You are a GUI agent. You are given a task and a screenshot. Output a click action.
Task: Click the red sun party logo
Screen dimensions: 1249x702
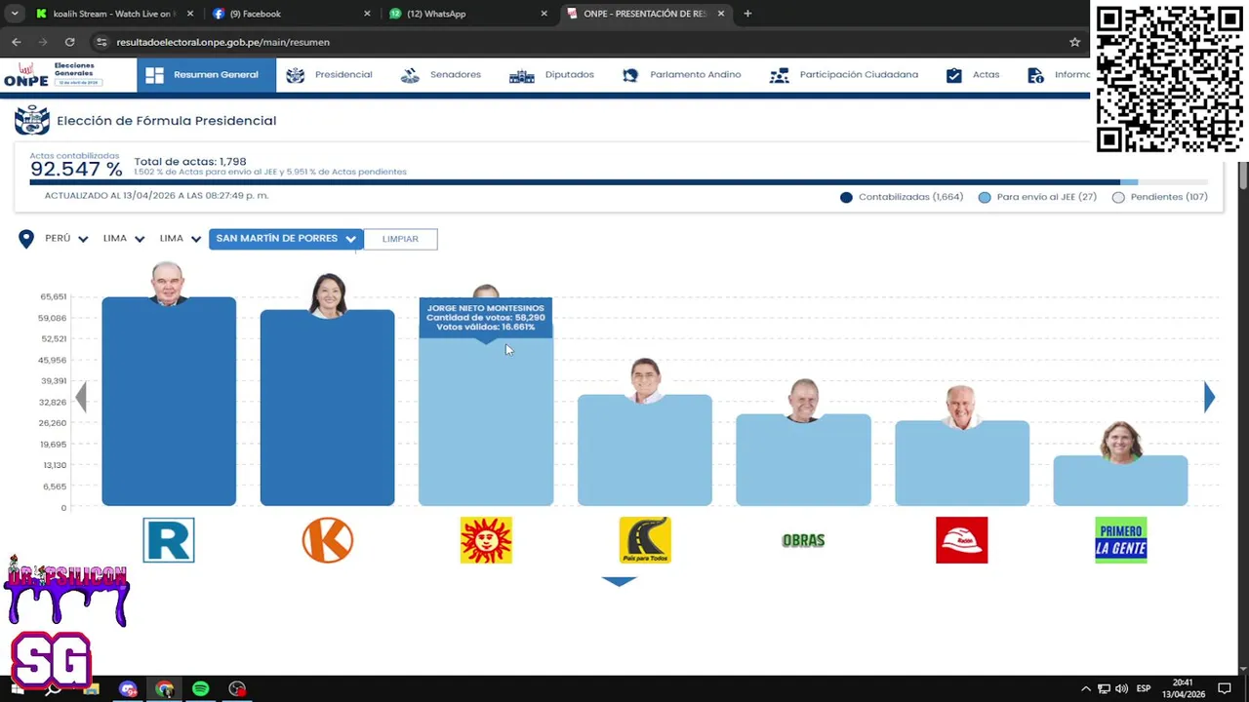pyautogui.click(x=486, y=540)
